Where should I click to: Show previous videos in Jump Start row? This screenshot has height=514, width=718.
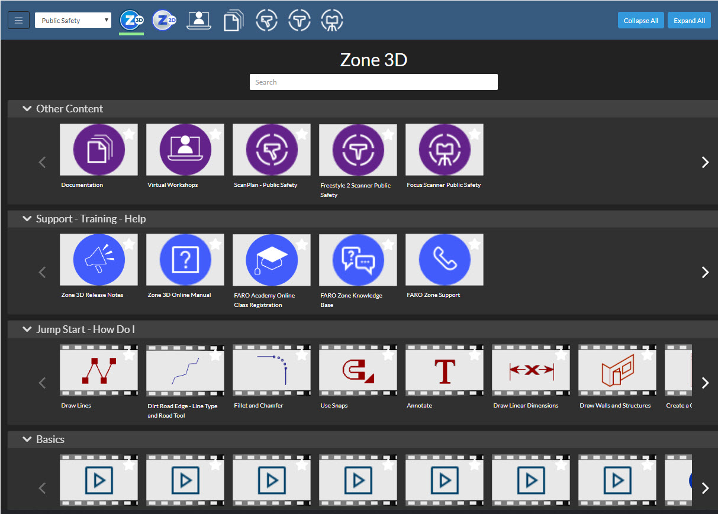click(x=42, y=383)
